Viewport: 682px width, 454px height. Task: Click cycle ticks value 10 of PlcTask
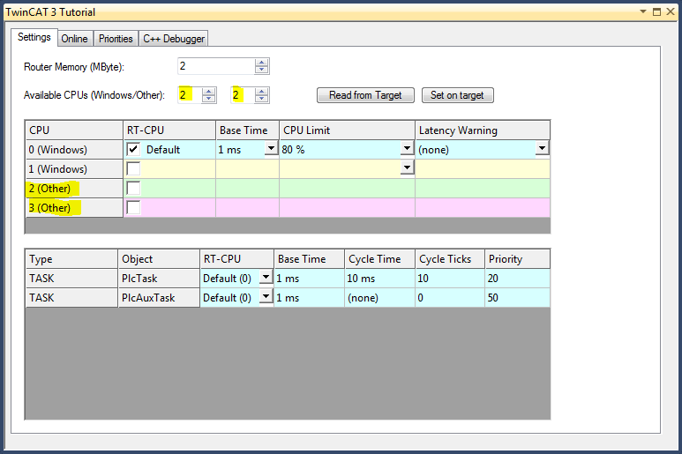pos(450,279)
